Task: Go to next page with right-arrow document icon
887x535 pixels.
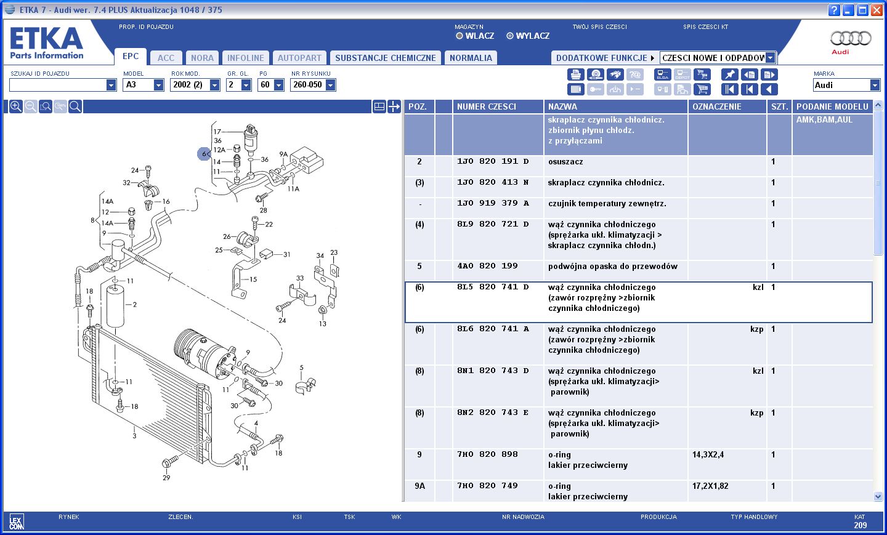Action: [769, 74]
